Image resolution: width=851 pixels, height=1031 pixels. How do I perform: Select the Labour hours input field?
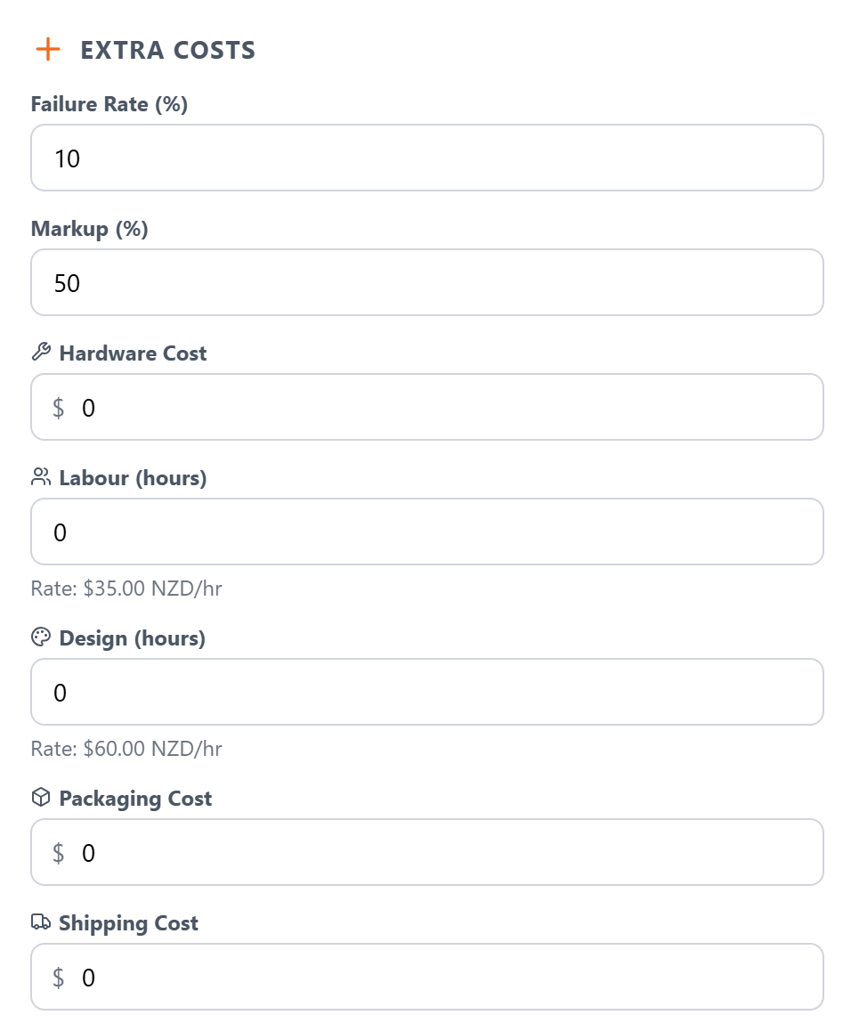pyautogui.click(x=427, y=532)
